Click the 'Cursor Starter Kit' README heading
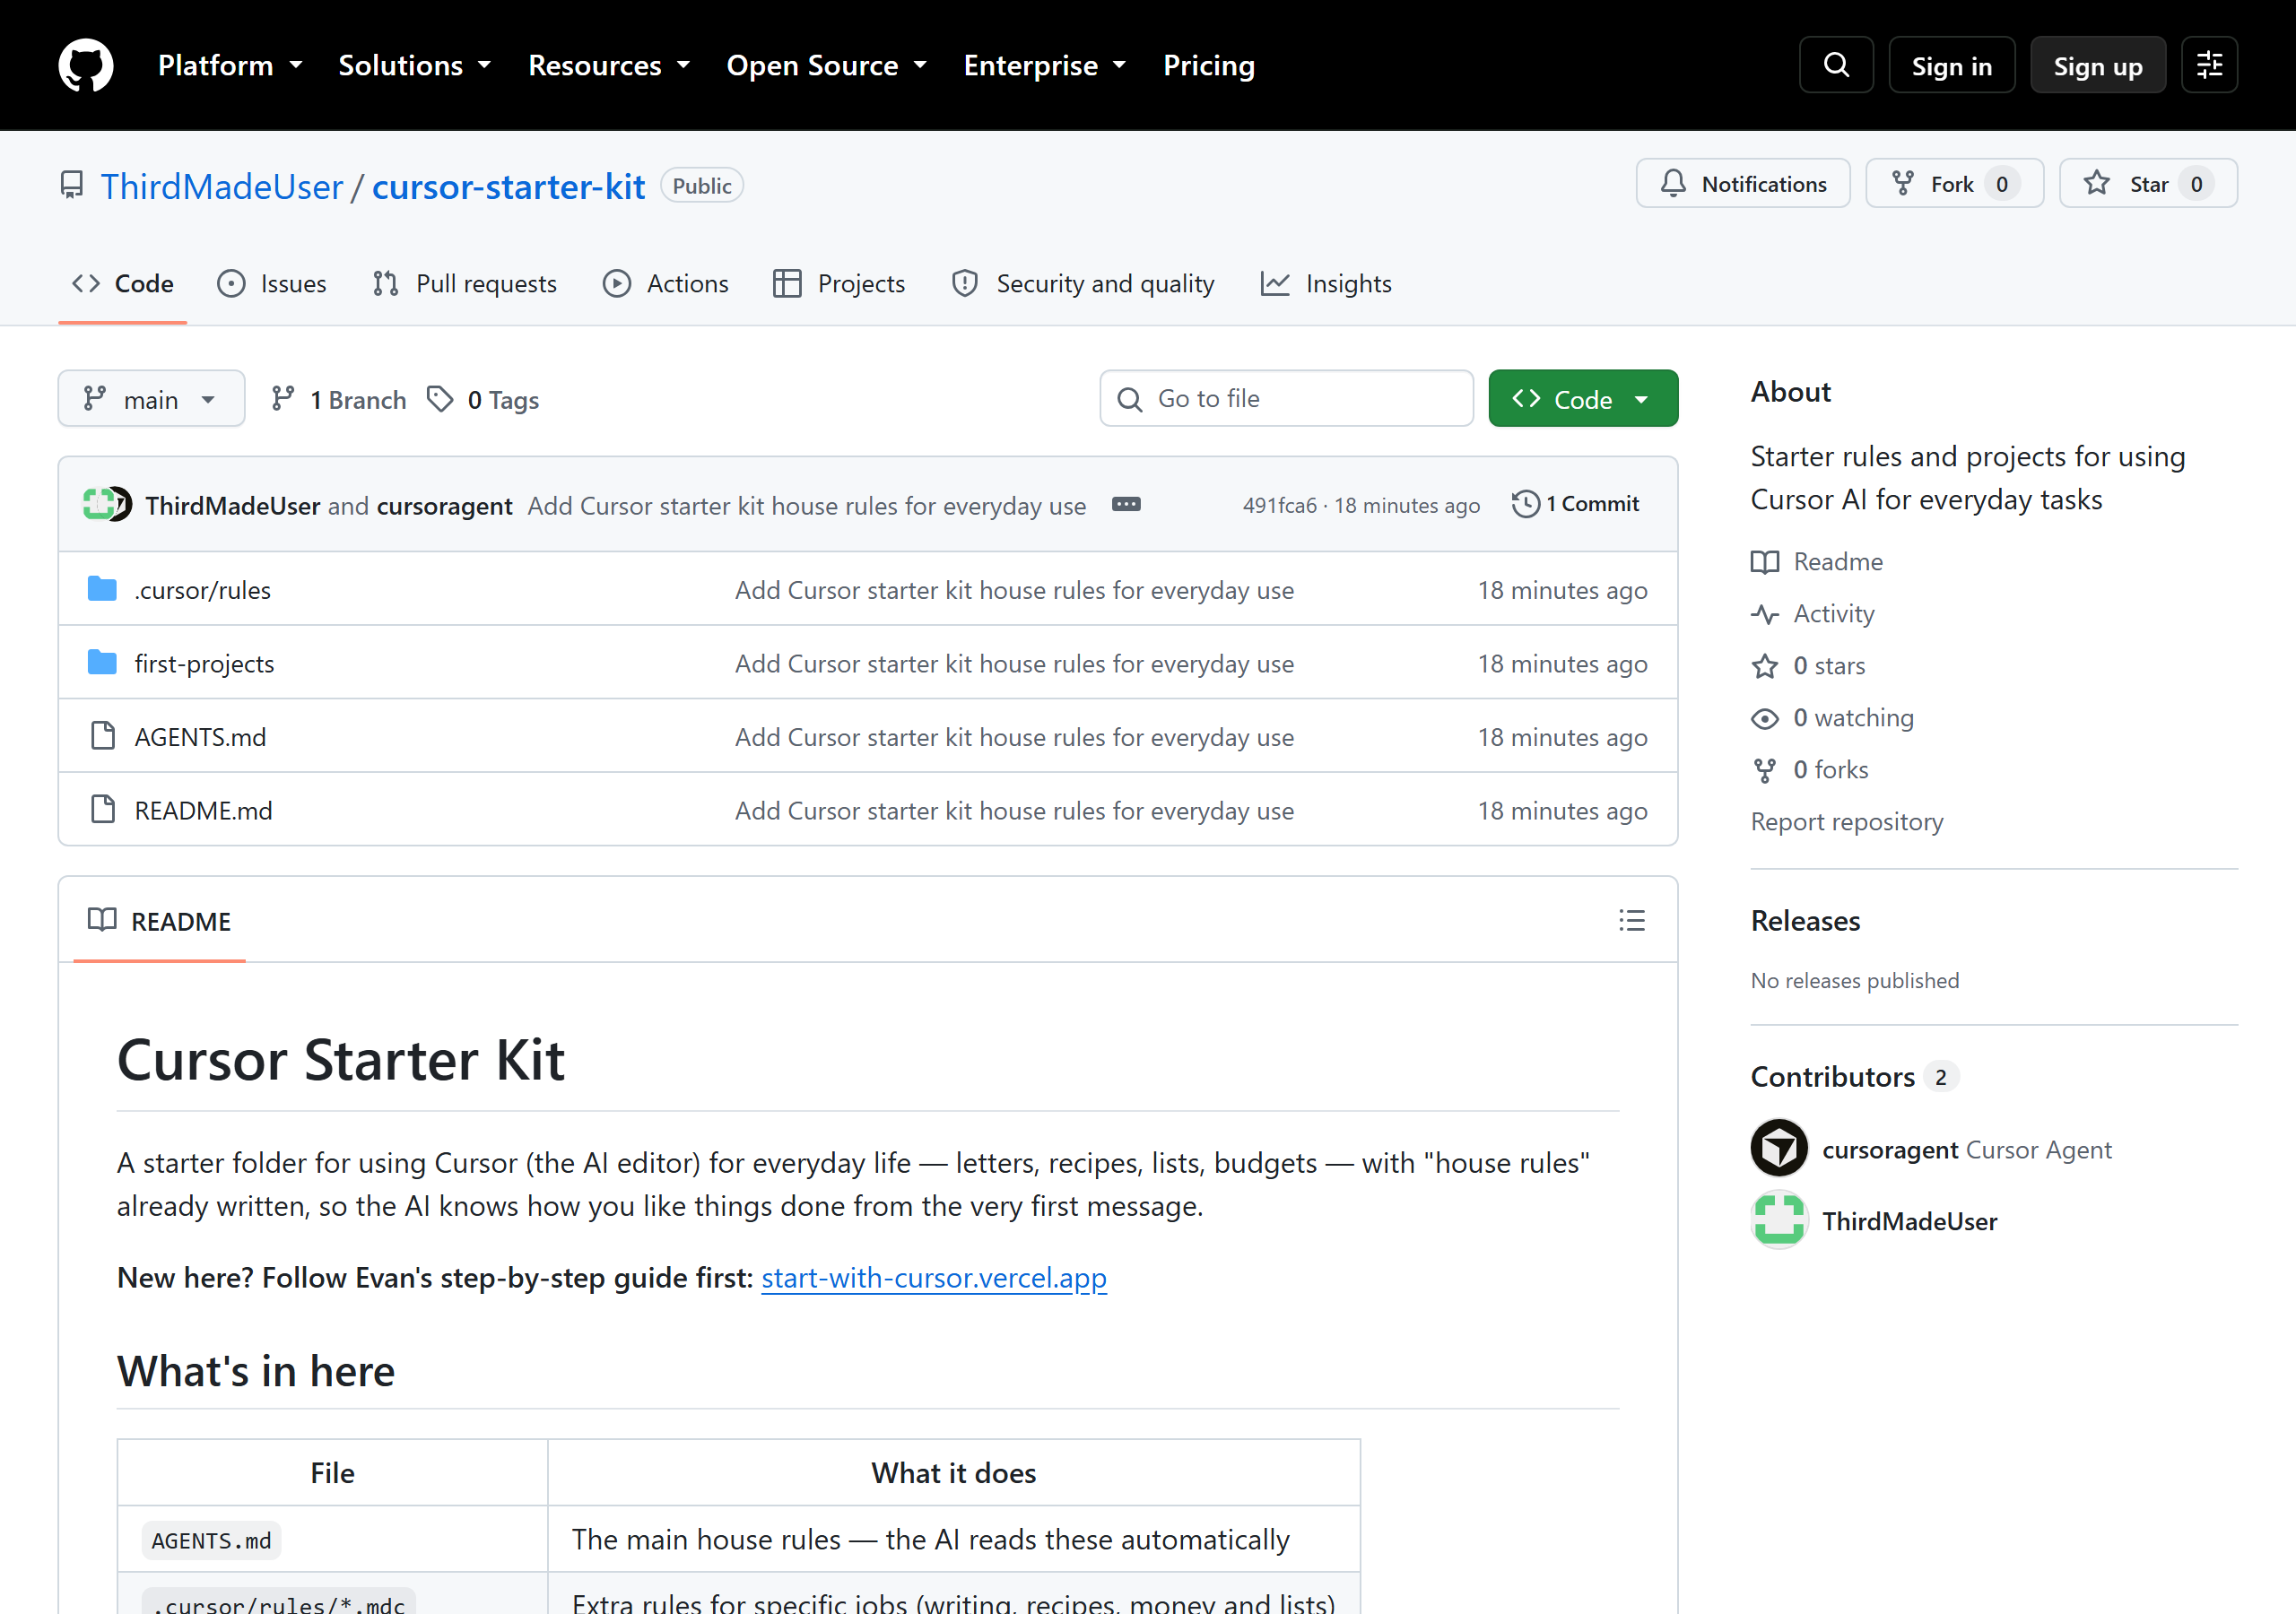This screenshot has width=2296, height=1614. pos(341,1060)
